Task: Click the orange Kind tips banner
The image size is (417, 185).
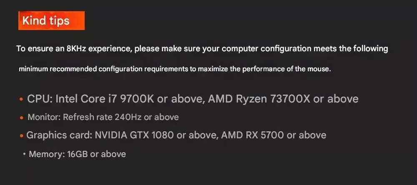Action: coord(51,20)
